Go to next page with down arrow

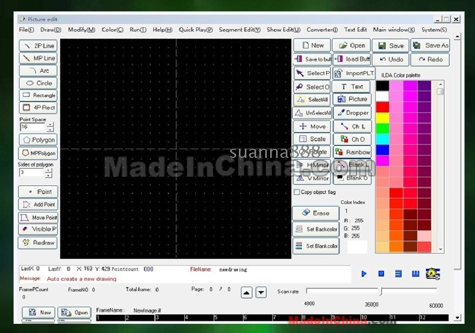(x=261, y=293)
